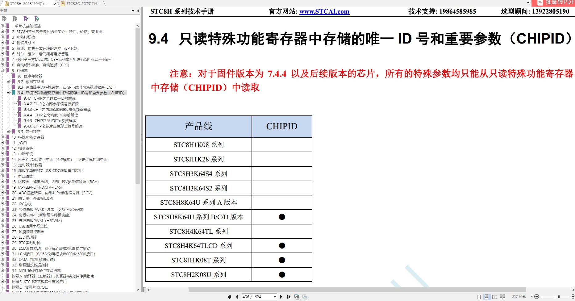Click the PDF icon on STC32G tab
575x301 pixels.
(x=63, y=4)
